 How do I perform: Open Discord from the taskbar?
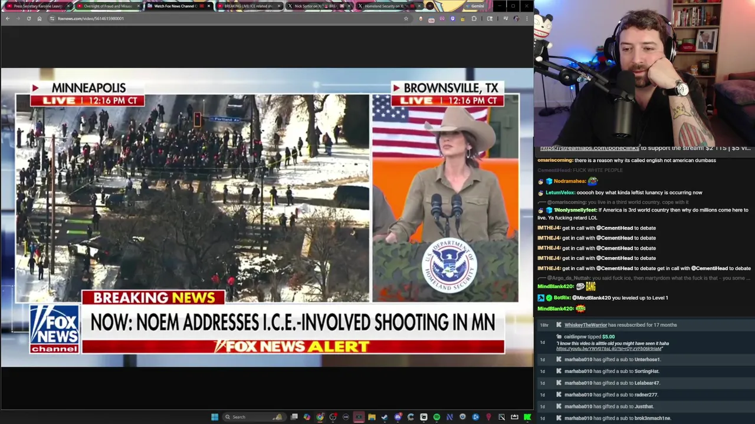coord(398,417)
